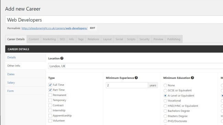Screen dimensions: 223x125
Task: Switch to the Preview tab
Action: (158, 39)
